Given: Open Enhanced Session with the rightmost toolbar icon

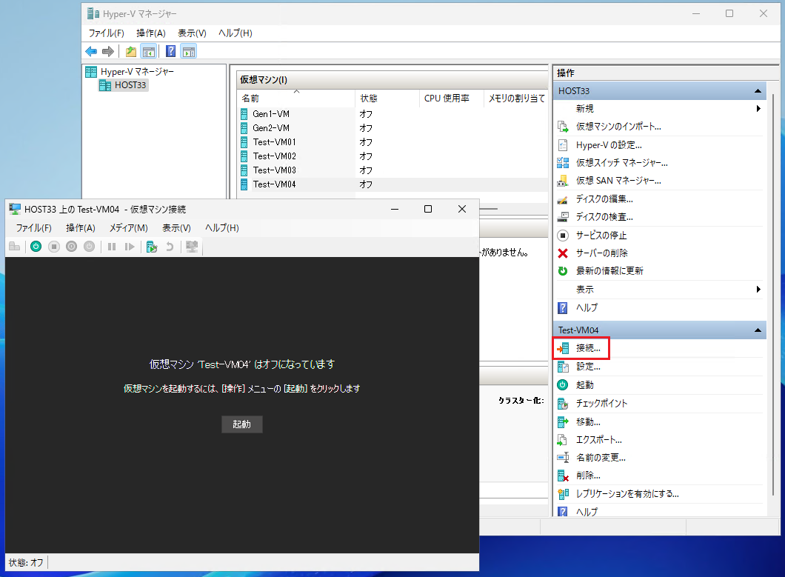Looking at the screenshot, I should pos(193,246).
